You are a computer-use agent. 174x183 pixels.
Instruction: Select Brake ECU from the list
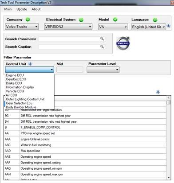pyautogui.click(x=30, y=83)
